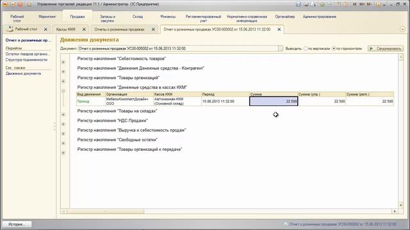Screen dimensions: 410x230
Task: Open Движения документа link in sidebar
Action: click(23, 73)
